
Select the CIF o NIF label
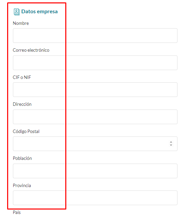coord(22,77)
